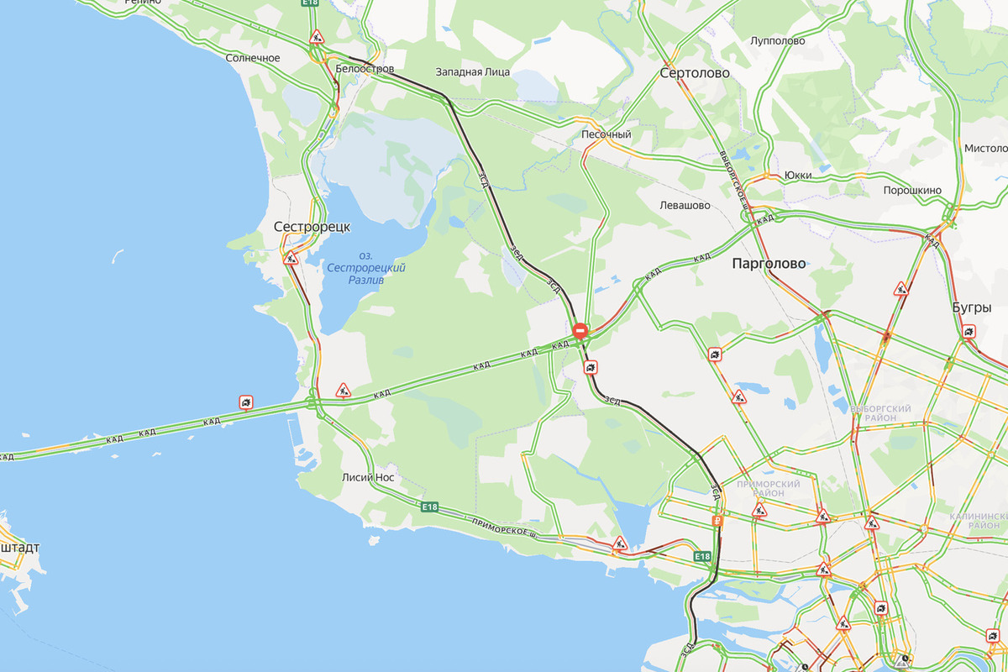
Task: Select roadworks sign in Сестрорецк
Action: click(291, 259)
